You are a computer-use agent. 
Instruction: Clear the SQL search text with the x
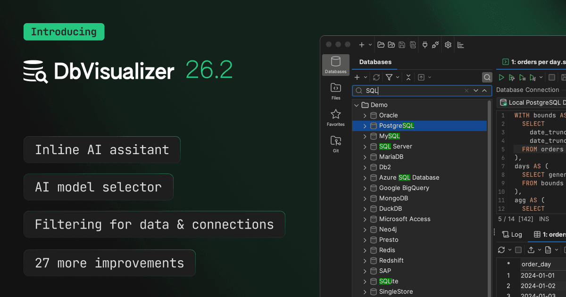pyautogui.click(x=467, y=91)
